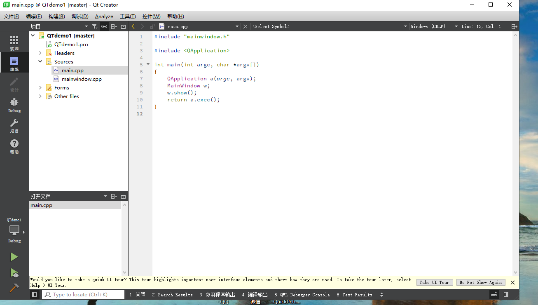Open the 设计 design mode

click(x=14, y=84)
